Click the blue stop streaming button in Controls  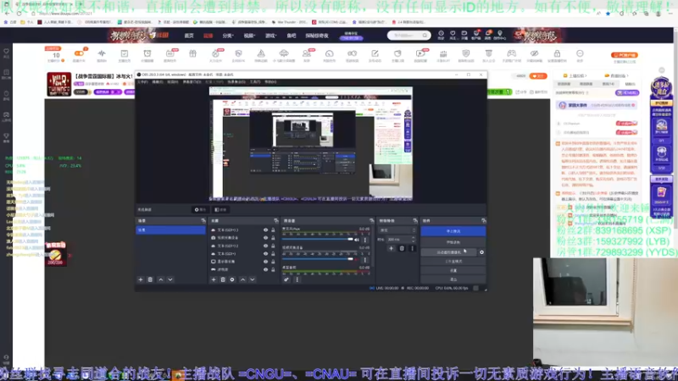click(x=453, y=231)
